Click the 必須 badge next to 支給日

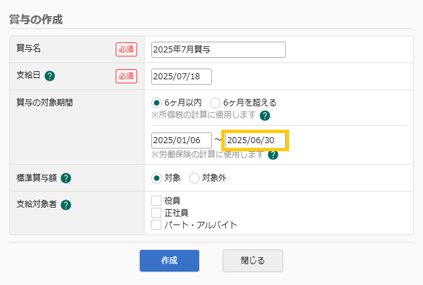point(126,76)
